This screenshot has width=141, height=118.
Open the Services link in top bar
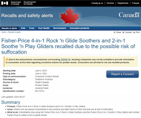coord(110,3)
